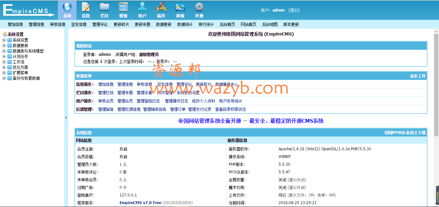This screenshot has width=439, height=207.
Task: Click 用户发布统计 link
Action: 231,101
